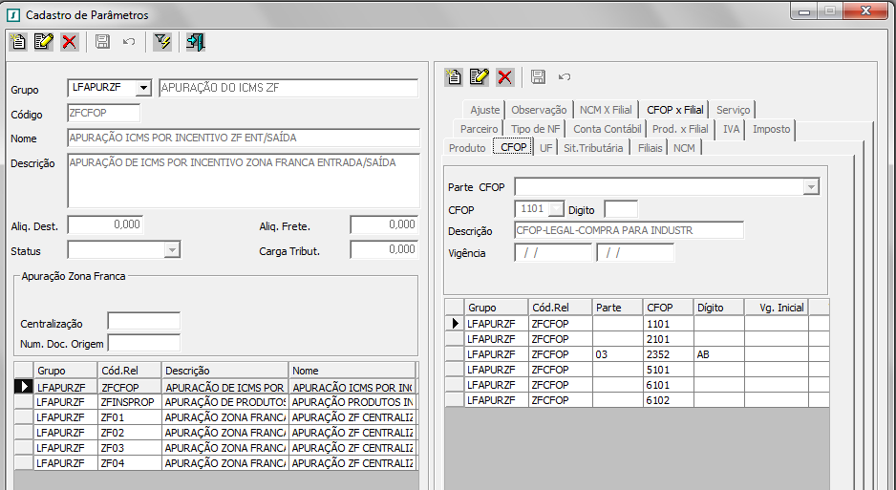Click the filter icon with lightning bolt
Viewport: 896px width, 490px height.
pyautogui.click(x=162, y=41)
